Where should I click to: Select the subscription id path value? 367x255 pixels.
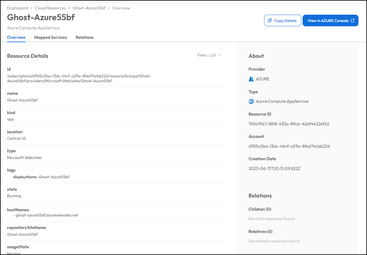click(x=79, y=79)
